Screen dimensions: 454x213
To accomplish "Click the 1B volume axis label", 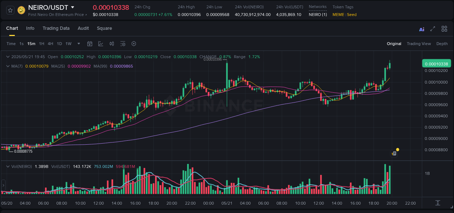I will tap(427, 174).
